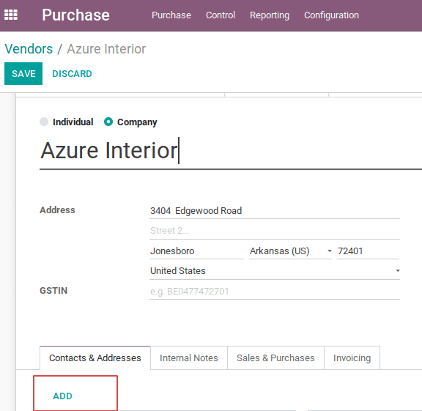Viewport: 422px width, 411px height.
Task: Click the Purchase app title
Action: click(76, 15)
